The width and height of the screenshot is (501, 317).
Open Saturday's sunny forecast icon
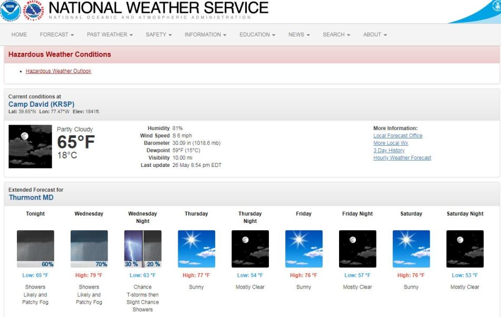411,249
